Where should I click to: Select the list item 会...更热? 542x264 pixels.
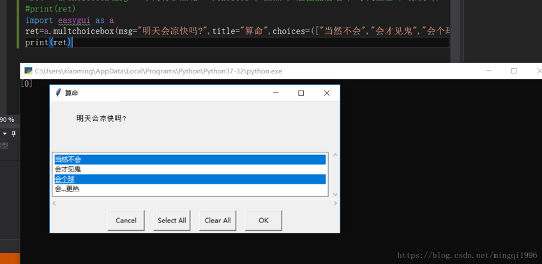[190, 189]
